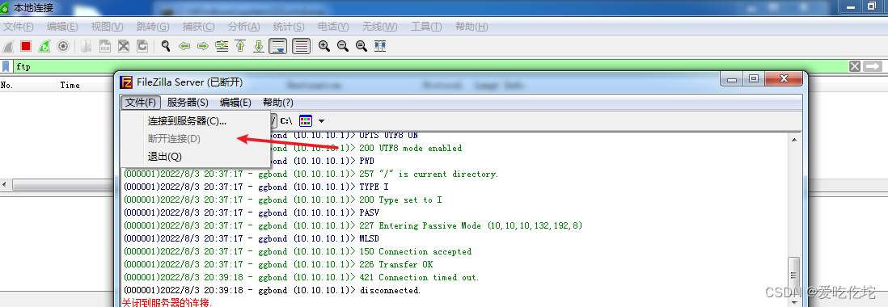
Task: Click the reload capture file icon
Action: (142, 46)
